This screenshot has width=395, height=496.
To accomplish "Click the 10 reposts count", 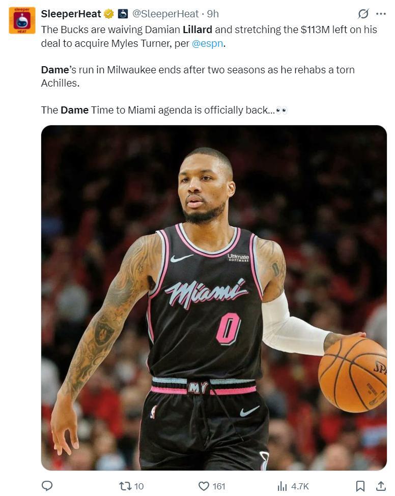I will click(139, 486).
